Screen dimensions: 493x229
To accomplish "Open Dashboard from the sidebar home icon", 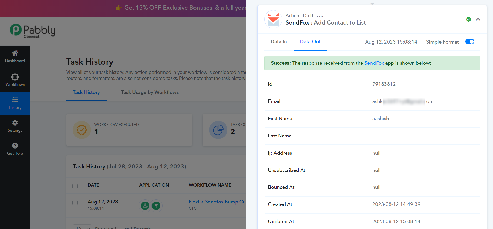I will (15, 53).
